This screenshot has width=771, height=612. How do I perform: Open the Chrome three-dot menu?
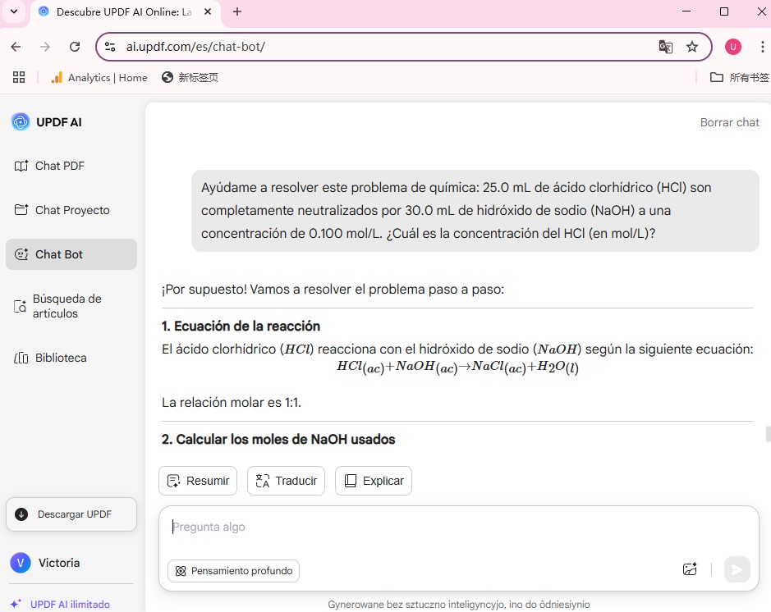[x=762, y=47]
